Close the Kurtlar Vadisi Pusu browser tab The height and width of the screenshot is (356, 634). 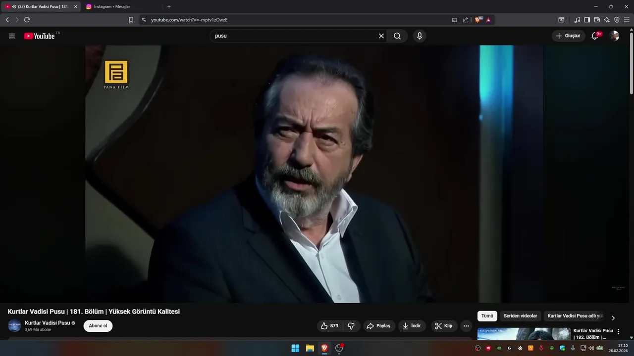pos(76,6)
